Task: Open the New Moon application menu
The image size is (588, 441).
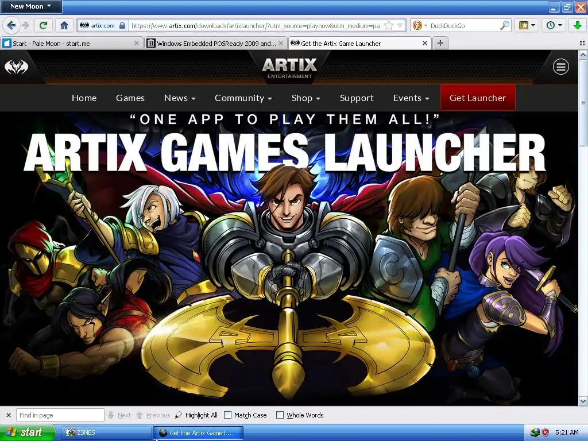Action: click(x=31, y=6)
